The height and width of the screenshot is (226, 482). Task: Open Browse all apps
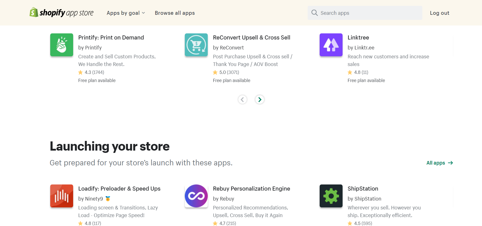click(x=175, y=13)
